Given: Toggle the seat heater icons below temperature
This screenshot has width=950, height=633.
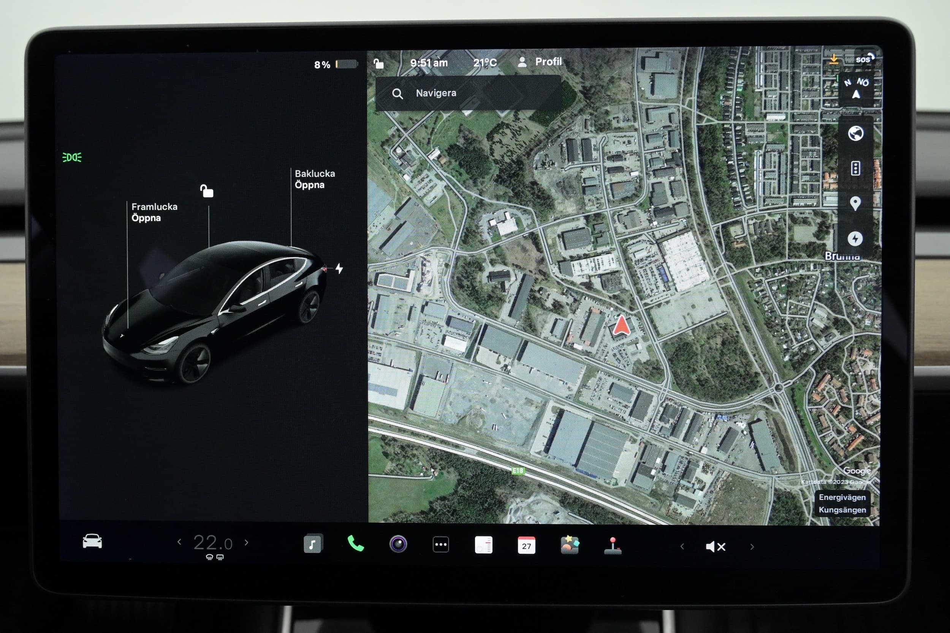Looking at the screenshot, I should (214, 557).
